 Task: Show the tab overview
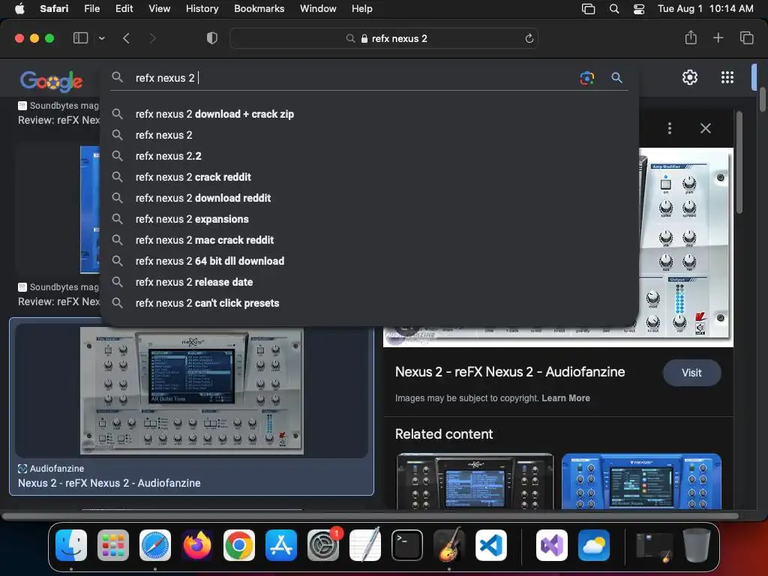[746, 37]
